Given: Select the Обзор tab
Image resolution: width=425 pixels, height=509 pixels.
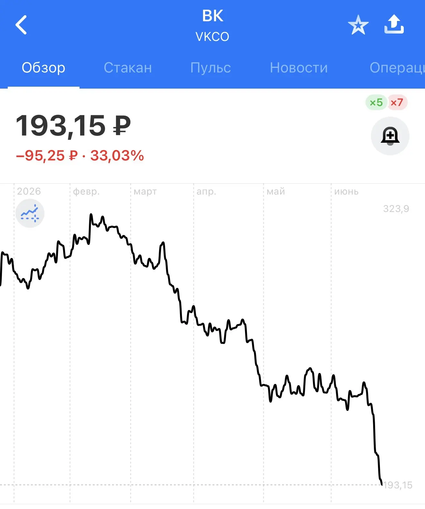Looking at the screenshot, I should [x=43, y=68].
